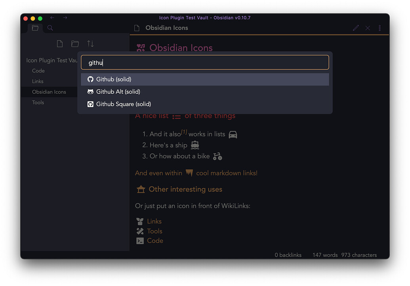410x286 pixels.
Task: Click inside the icon search input field
Action: (x=204, y=62)
